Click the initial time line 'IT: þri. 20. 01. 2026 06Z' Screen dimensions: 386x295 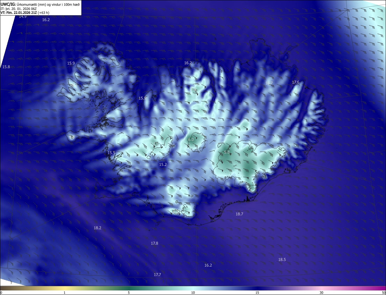click(19, 9)
